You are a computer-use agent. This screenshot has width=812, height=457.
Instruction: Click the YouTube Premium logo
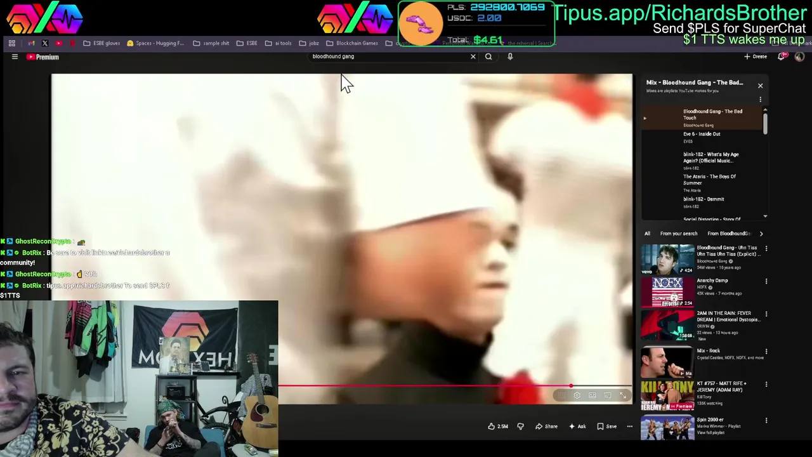[x=43, y=57]
